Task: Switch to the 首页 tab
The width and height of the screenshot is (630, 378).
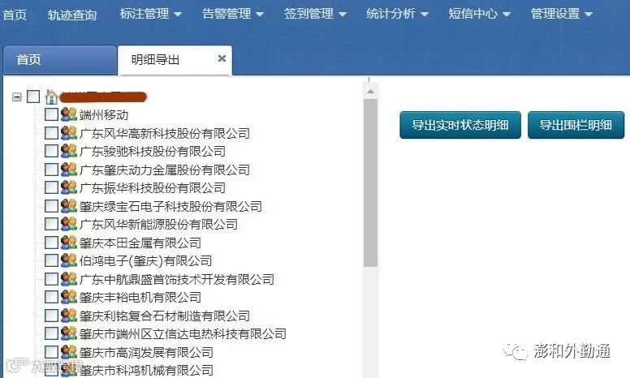Action: point(60,60)
